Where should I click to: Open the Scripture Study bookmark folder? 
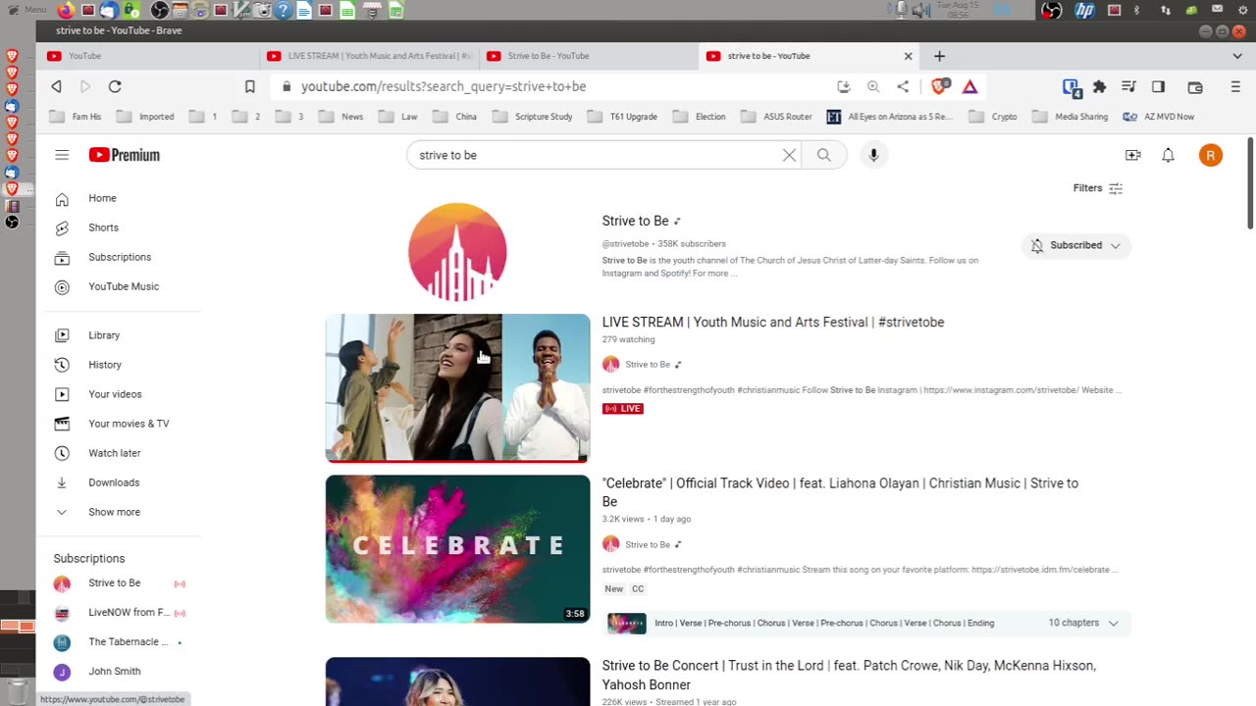(533, 117)
